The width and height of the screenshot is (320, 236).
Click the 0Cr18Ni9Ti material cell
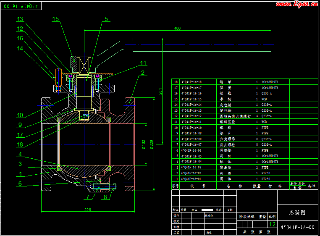269,161
